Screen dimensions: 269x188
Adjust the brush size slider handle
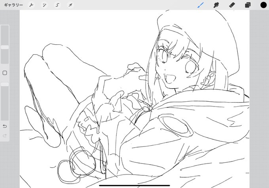tap(5, 47)
